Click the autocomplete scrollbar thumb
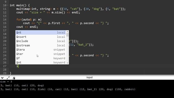The width and height of the screenshot is (174, 98). pyautogui.click(x=67, y=35)
